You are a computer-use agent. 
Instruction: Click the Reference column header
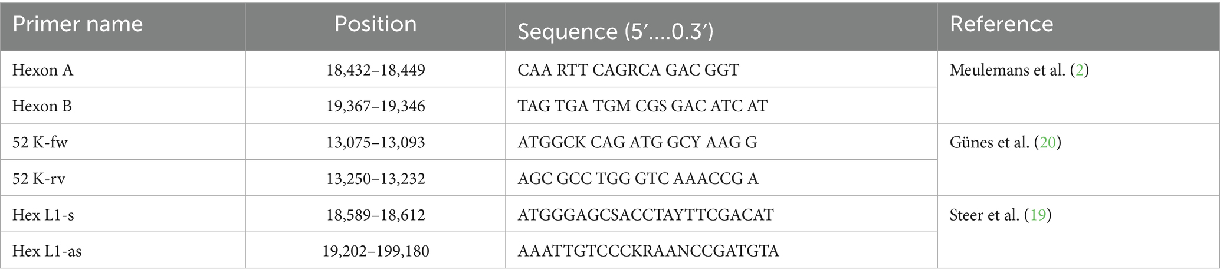[x=1001, y=24]
